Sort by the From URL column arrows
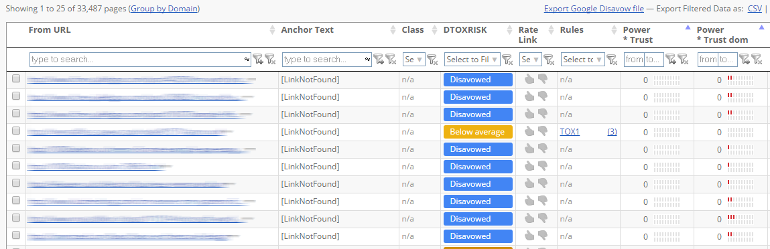 [x=273, y=30]
